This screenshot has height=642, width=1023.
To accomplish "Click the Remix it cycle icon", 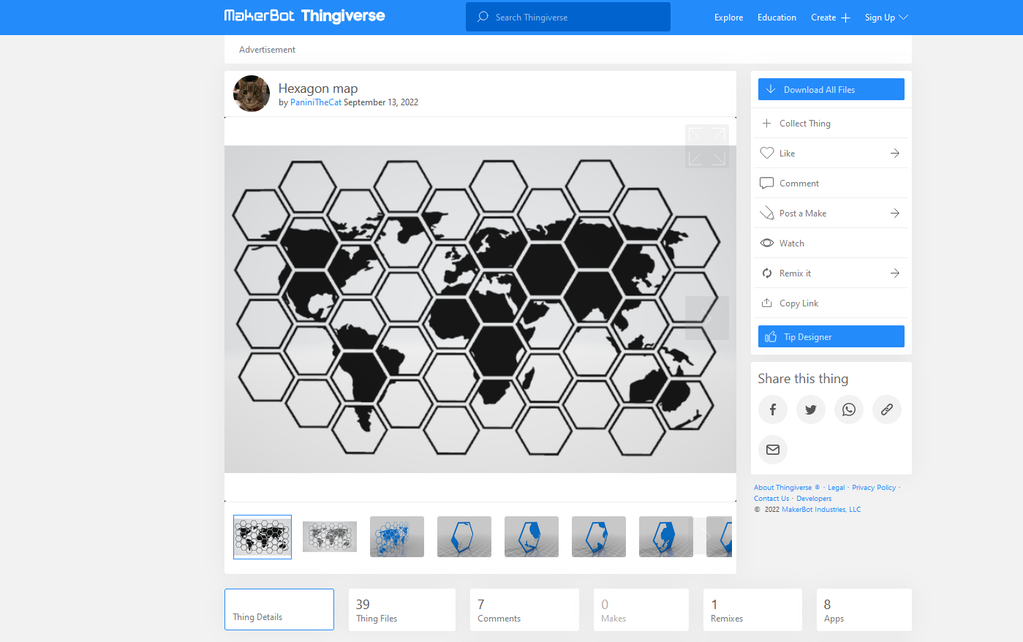I will pyautogui.click(x=767, y=273).
